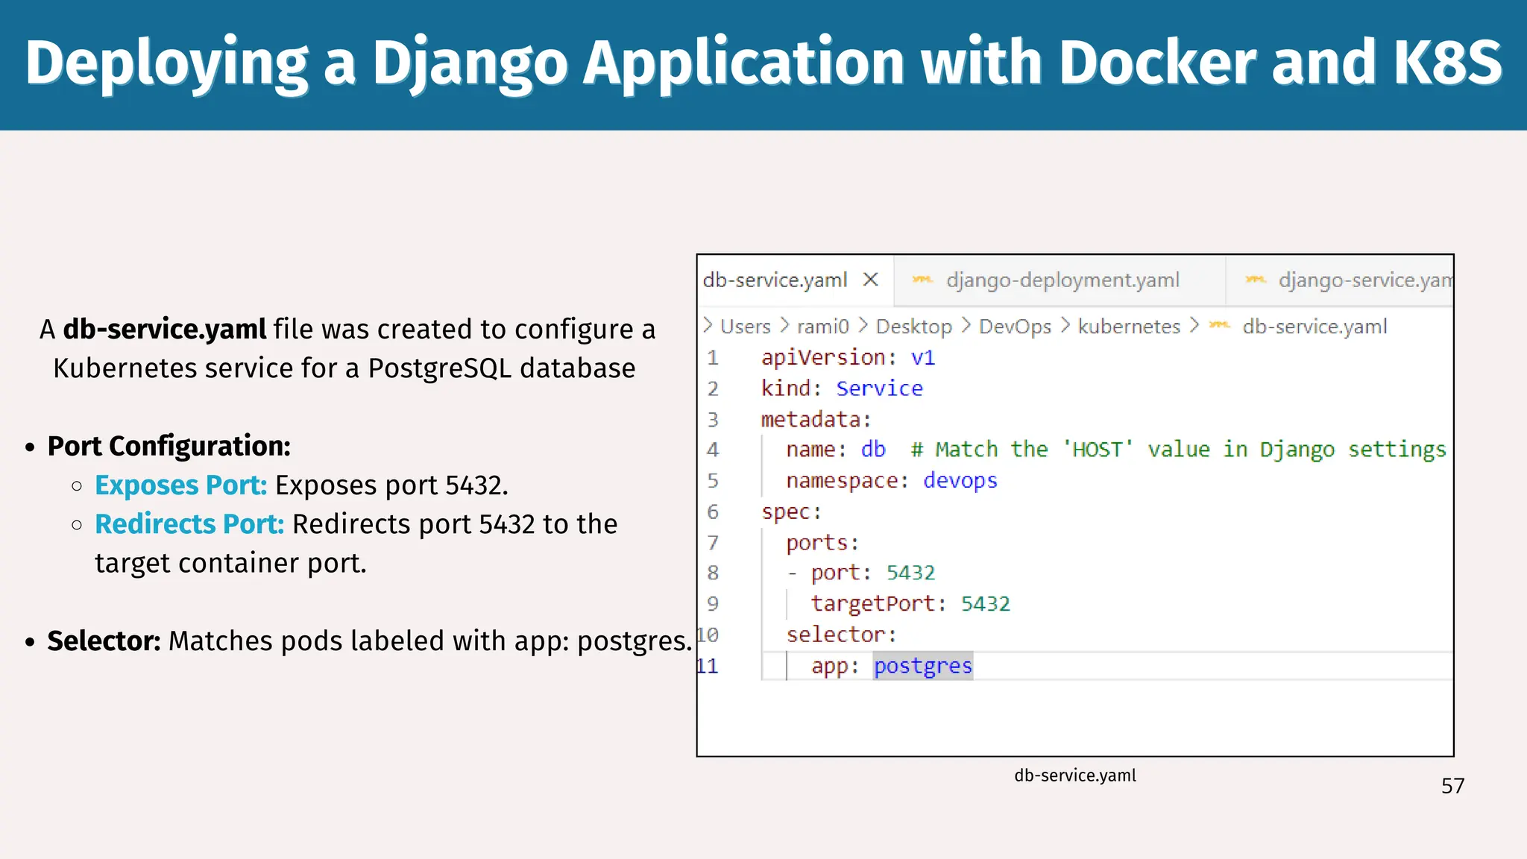Viewport: 1527px width, 859px height.
Task: Click the Exposes Port heading
Action: (x=180, y=485)
